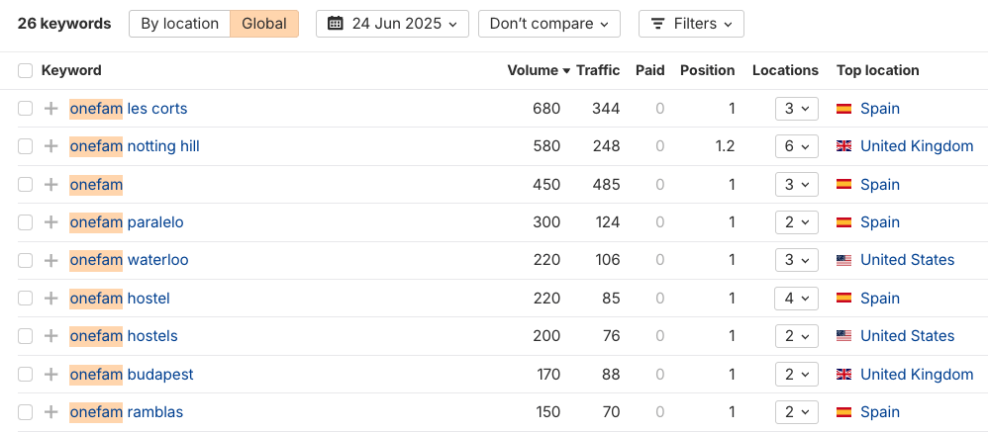This screenshot has width=988, height=432.
Task: Click the plus icon beside onefam waterloo
Action: tap(51, 260)
